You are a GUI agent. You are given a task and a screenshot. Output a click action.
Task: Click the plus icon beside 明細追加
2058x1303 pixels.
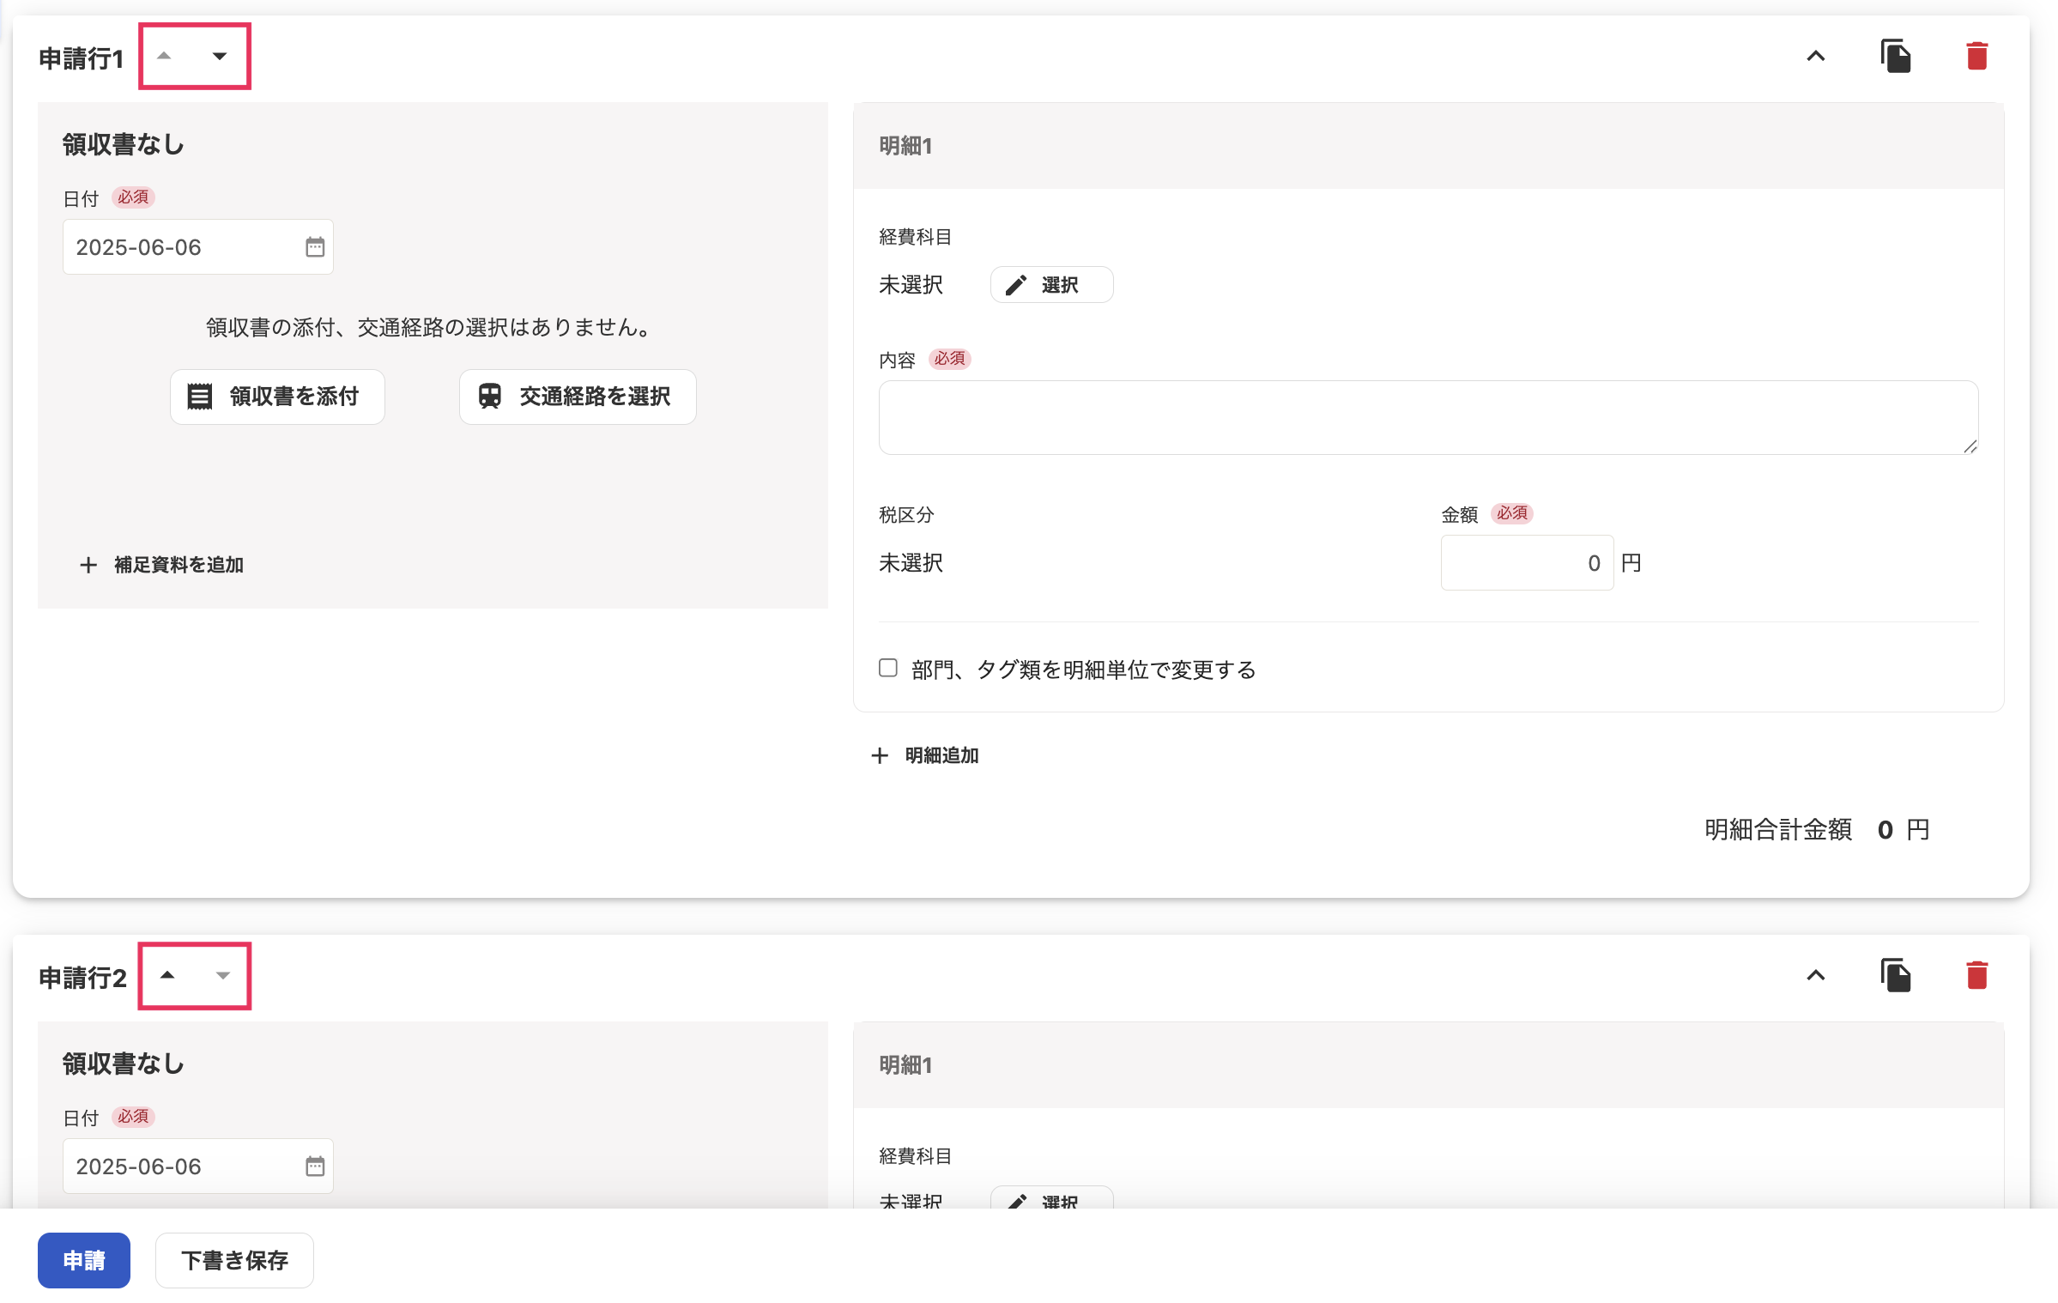point(880,755)
